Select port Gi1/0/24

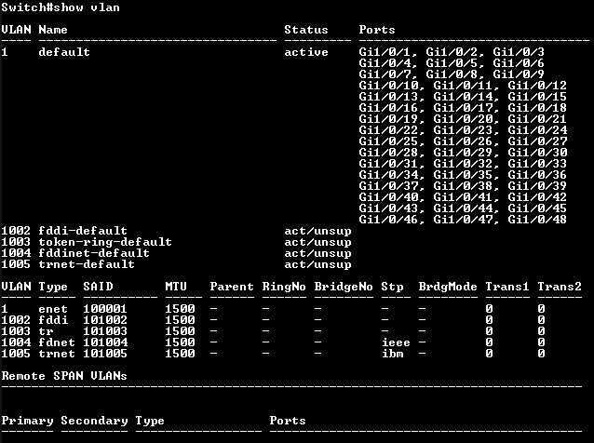pyautogui.click(x=537, y=130)
